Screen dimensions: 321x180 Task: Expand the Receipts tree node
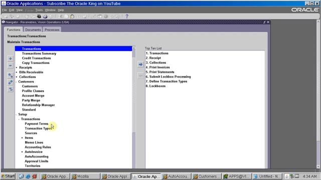pyautogui.click(x=17, y=67)
